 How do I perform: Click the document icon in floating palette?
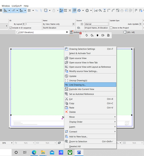coord(108,35)
